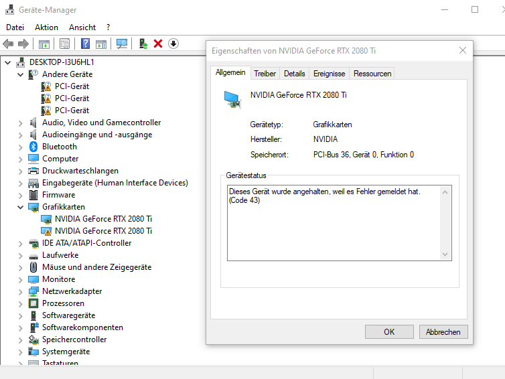Click the show/hide console tree icon

[44, 44]
